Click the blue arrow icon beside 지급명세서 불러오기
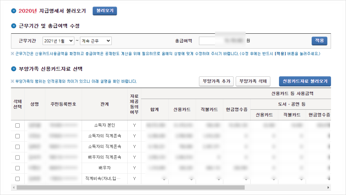The height and width of the screenshot is (195, 346). (x=14, y=11)
